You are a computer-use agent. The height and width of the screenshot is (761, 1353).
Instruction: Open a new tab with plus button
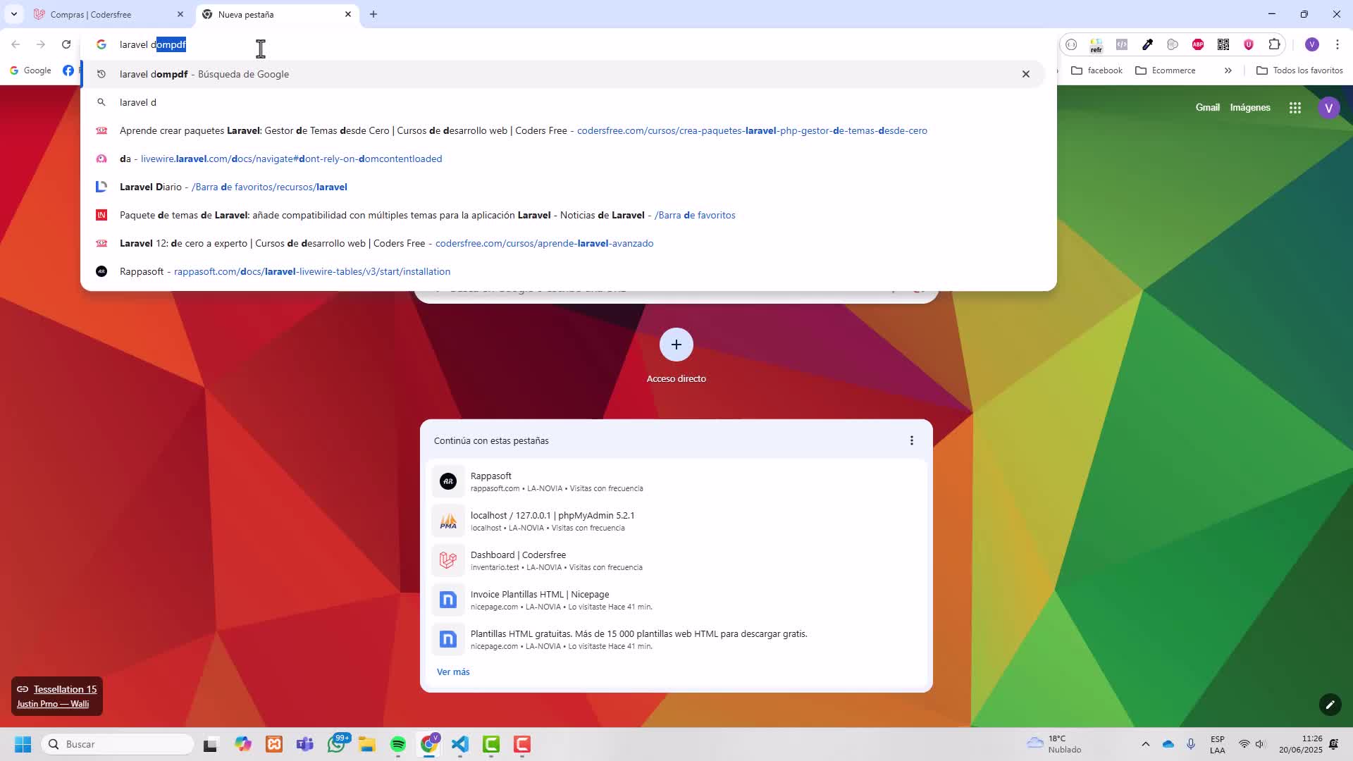pyautogui.click(x=373, y=14)
